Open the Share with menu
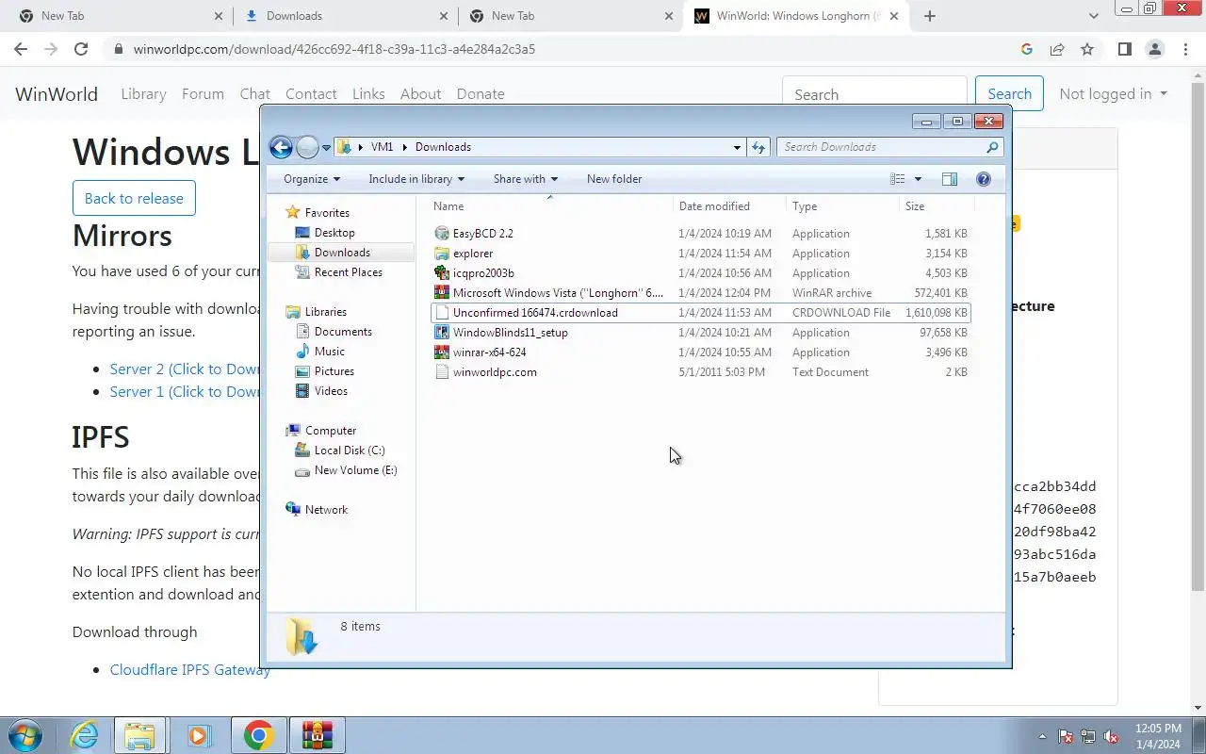Viewport: 1206px width, 754px height. [526, 179]
